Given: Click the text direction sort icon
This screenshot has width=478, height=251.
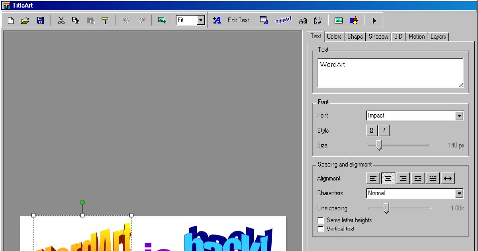Looking at the screenshot, I should (317, 20).
